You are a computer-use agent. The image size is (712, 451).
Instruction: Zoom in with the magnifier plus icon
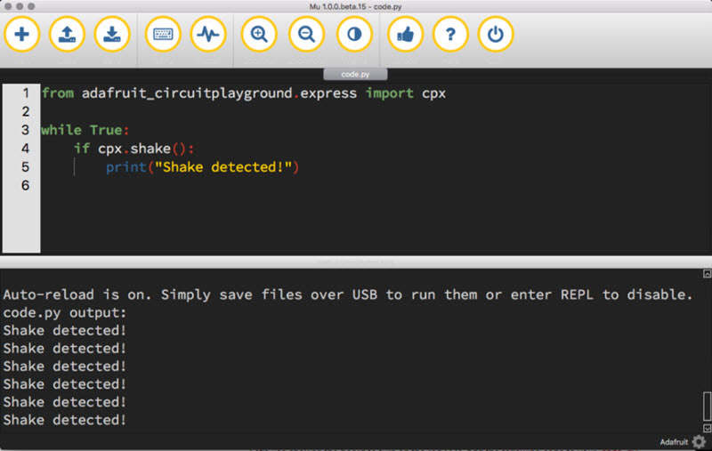click(259, 36)
